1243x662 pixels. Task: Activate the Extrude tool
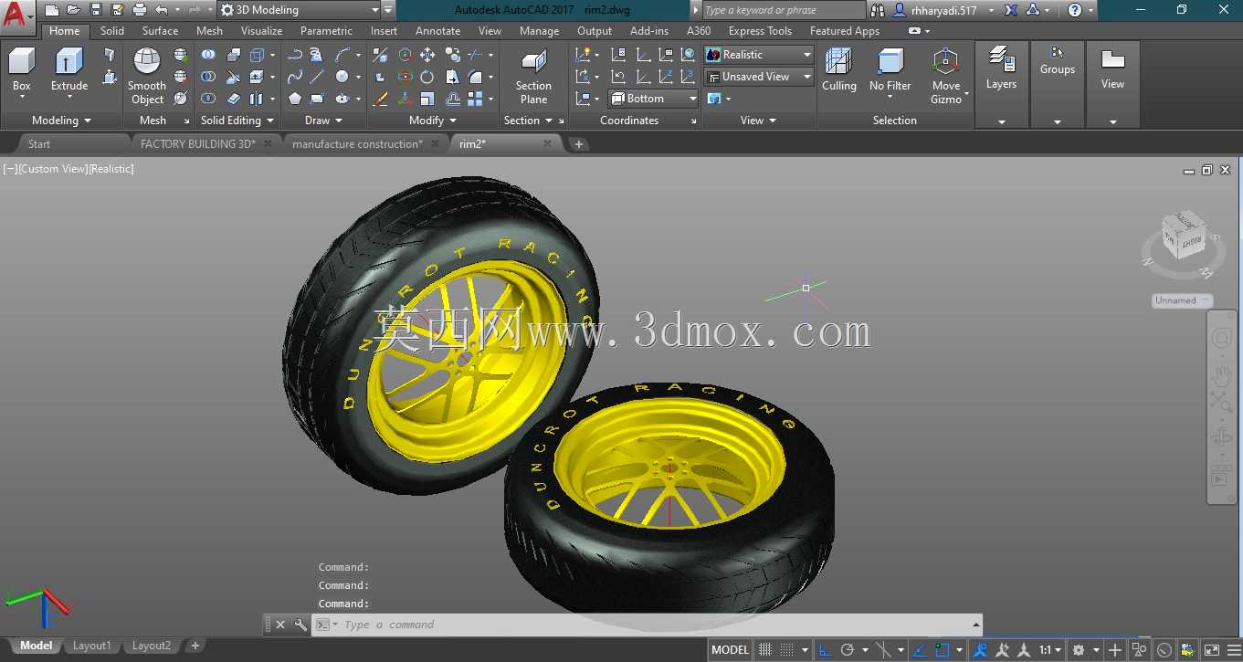pos(69,71)
